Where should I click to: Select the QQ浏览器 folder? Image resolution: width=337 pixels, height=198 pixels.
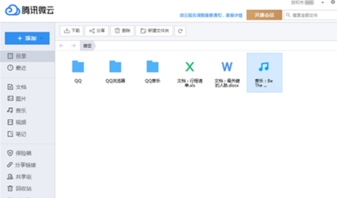(x=115, y=73)
